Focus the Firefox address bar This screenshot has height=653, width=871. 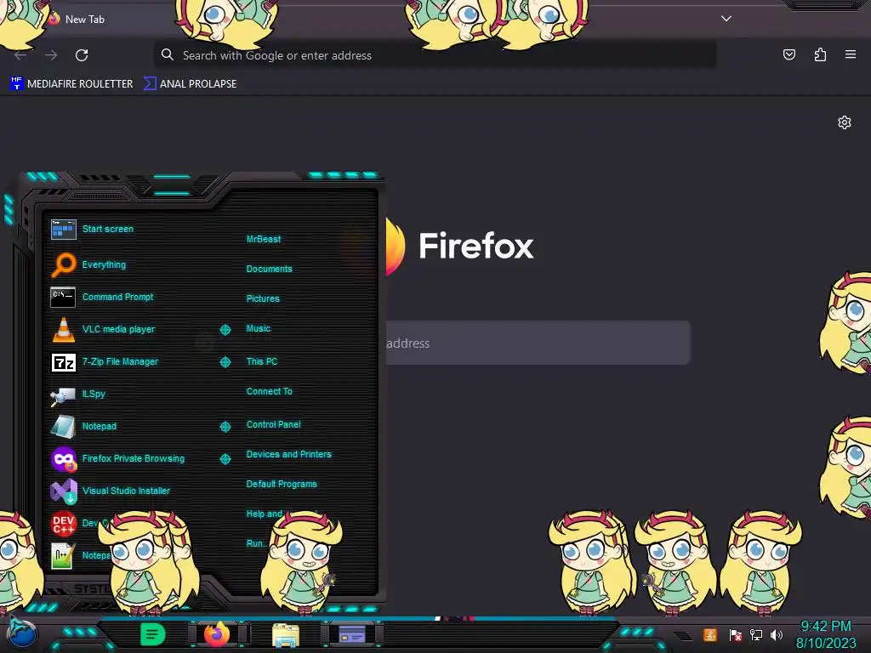[x=435, y=55]
